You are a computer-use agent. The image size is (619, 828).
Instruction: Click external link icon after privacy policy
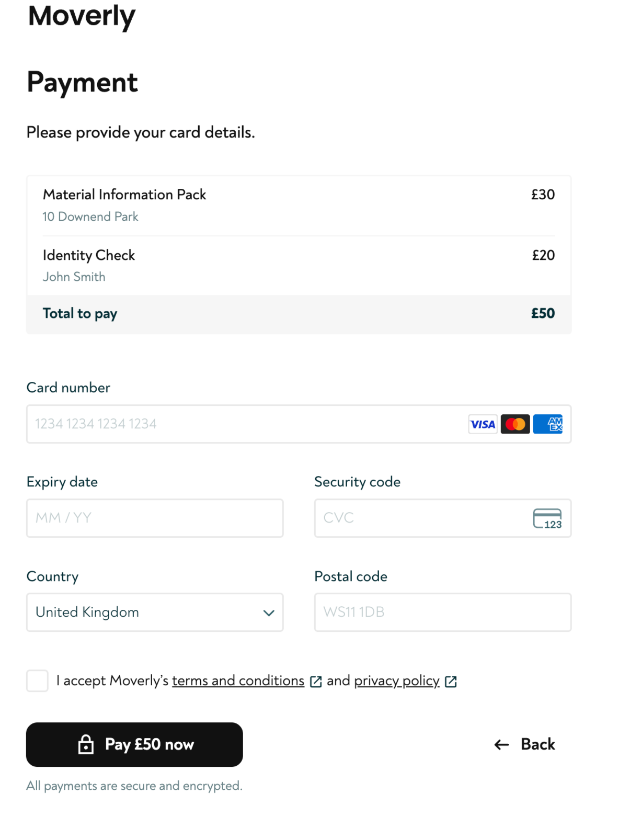451,682
